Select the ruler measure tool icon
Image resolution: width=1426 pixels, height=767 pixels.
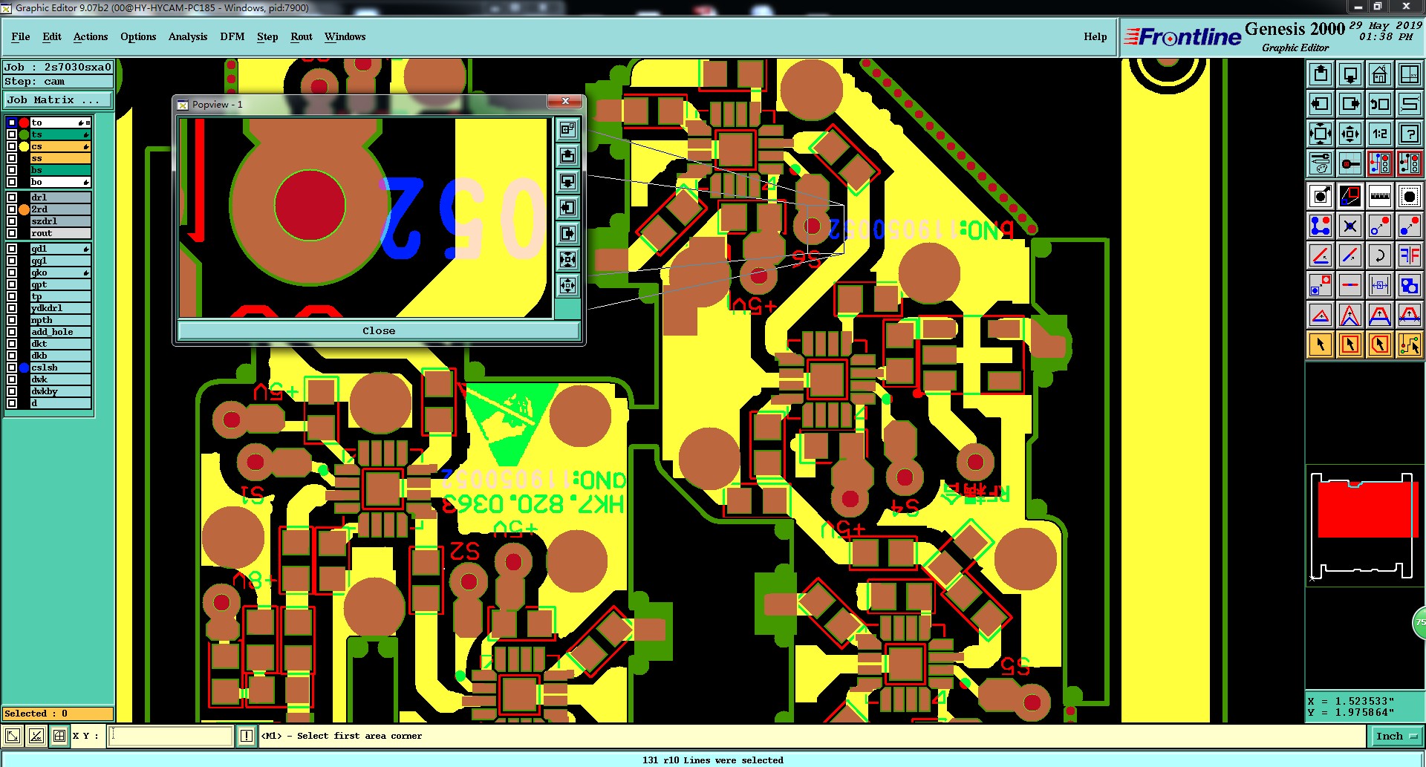[x=1380, y=196]
